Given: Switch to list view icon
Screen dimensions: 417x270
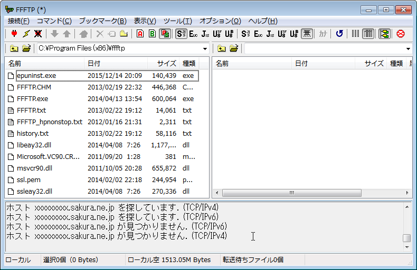Looking at the screenshot, I should [x=356, y=34].
